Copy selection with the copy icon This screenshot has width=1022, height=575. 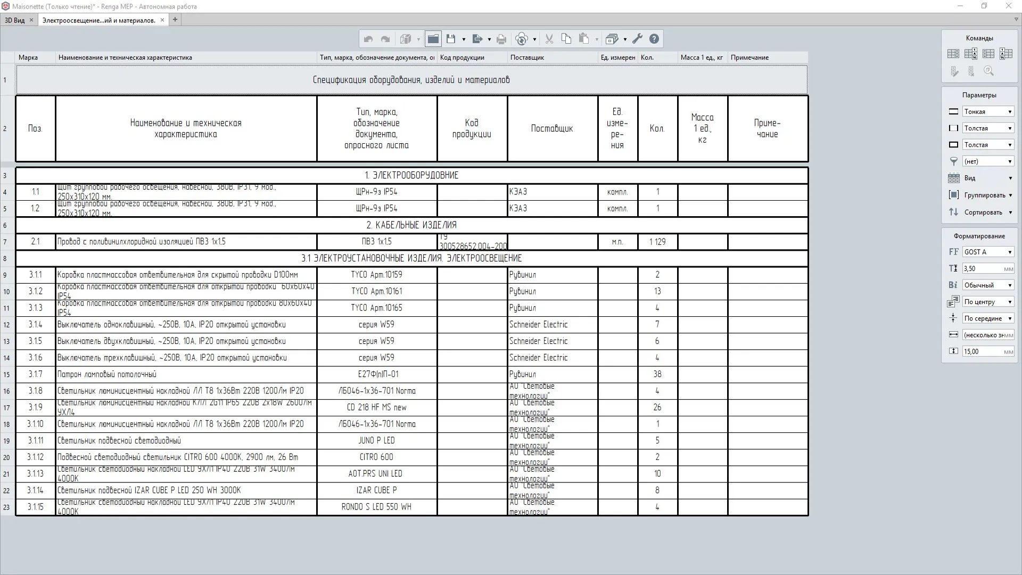(566, 39)
